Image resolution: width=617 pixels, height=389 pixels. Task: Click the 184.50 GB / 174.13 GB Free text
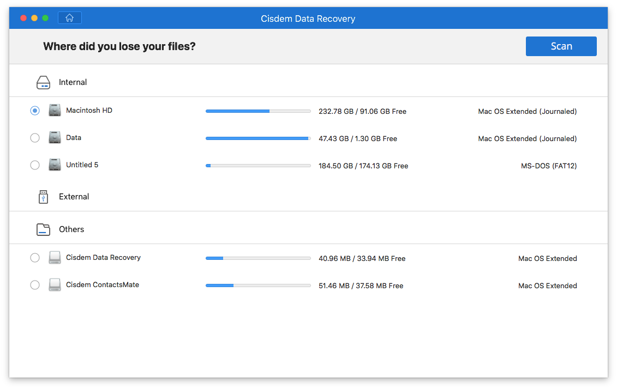pos(363,166)
